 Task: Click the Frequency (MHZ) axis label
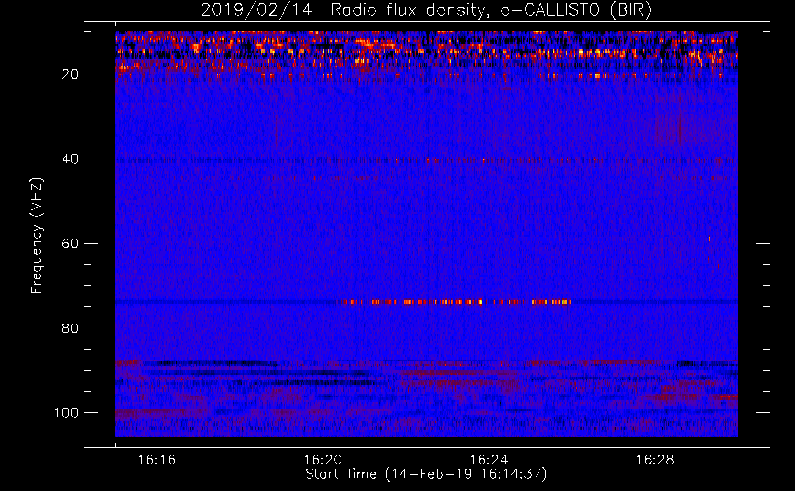tap(37, 236)
